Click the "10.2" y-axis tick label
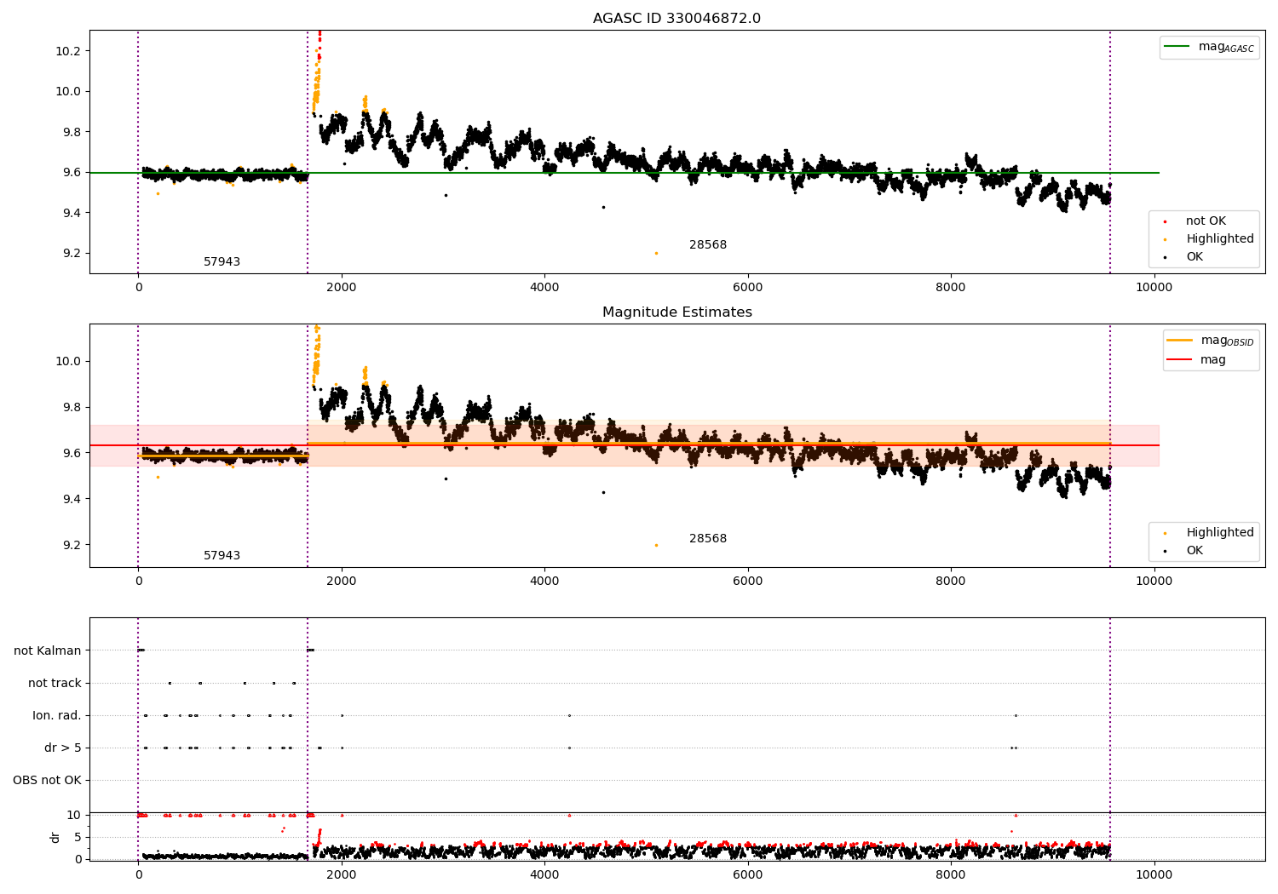1278x894 pixels. point(68,51)
